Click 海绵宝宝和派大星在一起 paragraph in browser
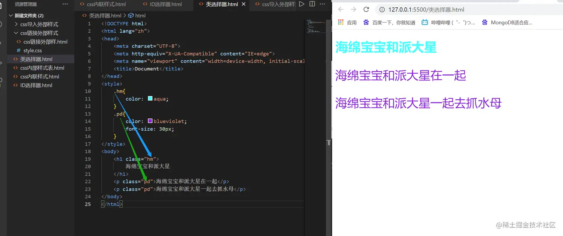 pyautogui.click(x=401, y=76)
